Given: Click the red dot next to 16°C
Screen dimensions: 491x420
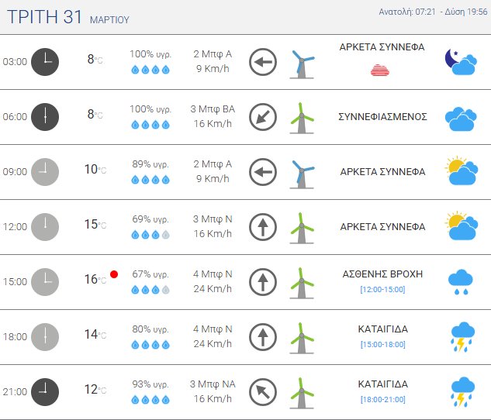Looking at the screenshot, I should [x=114, y=274].
